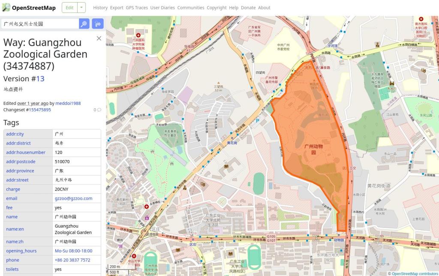Open the Help menu item
The image size is (439, 276).
[x=234, y=8]
